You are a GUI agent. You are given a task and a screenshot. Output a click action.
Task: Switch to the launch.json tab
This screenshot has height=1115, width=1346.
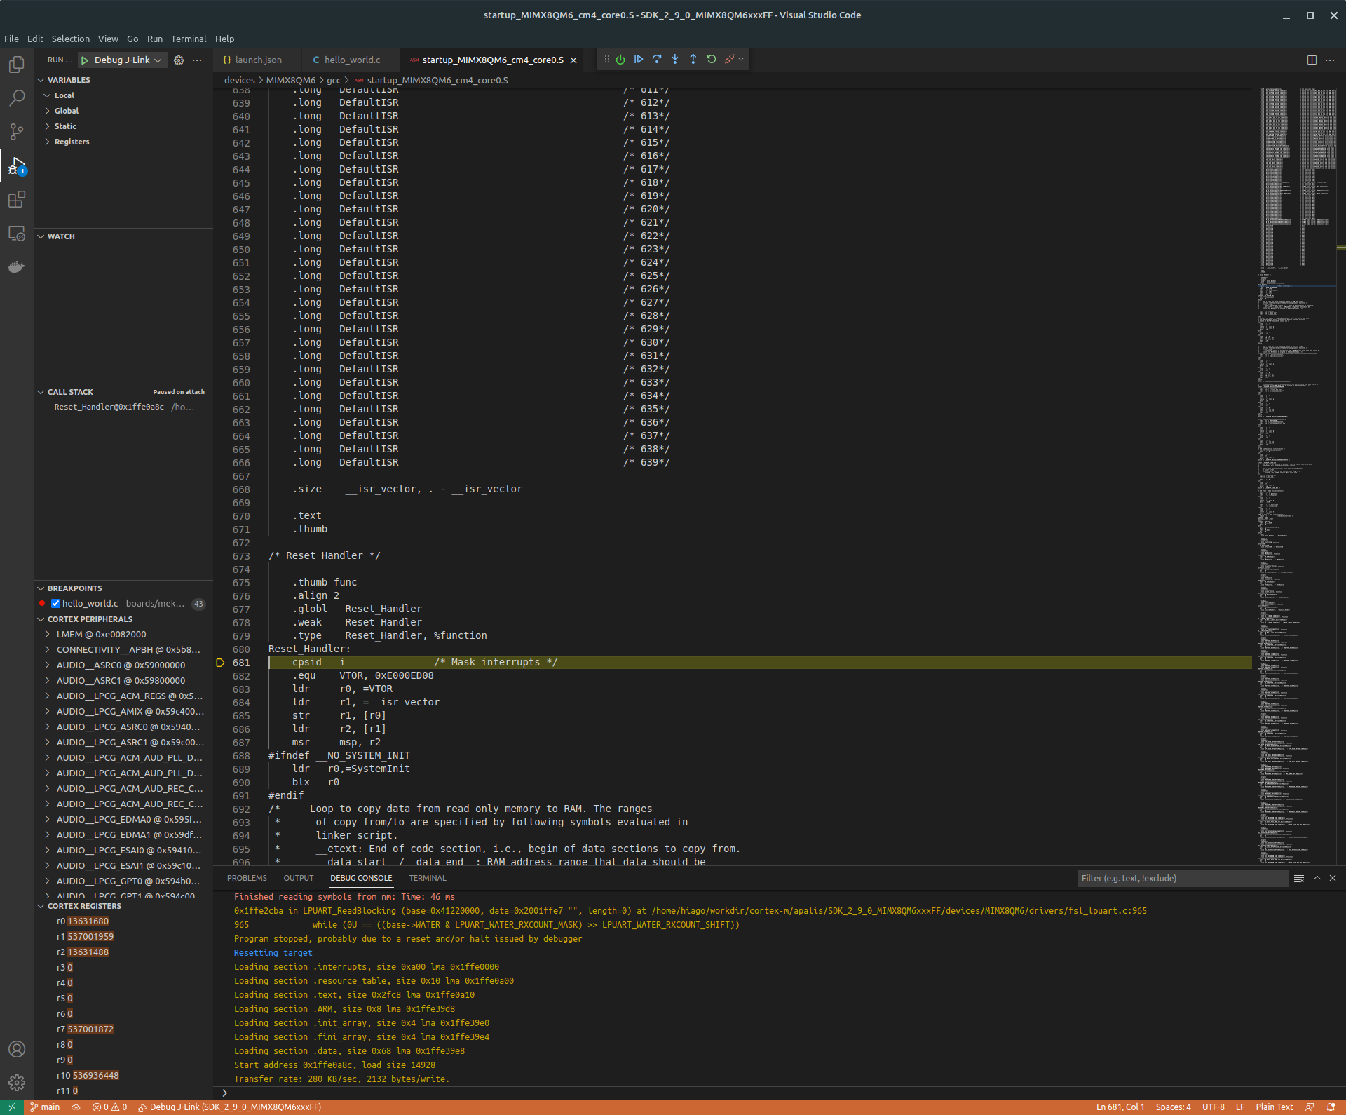coord(258,60)
